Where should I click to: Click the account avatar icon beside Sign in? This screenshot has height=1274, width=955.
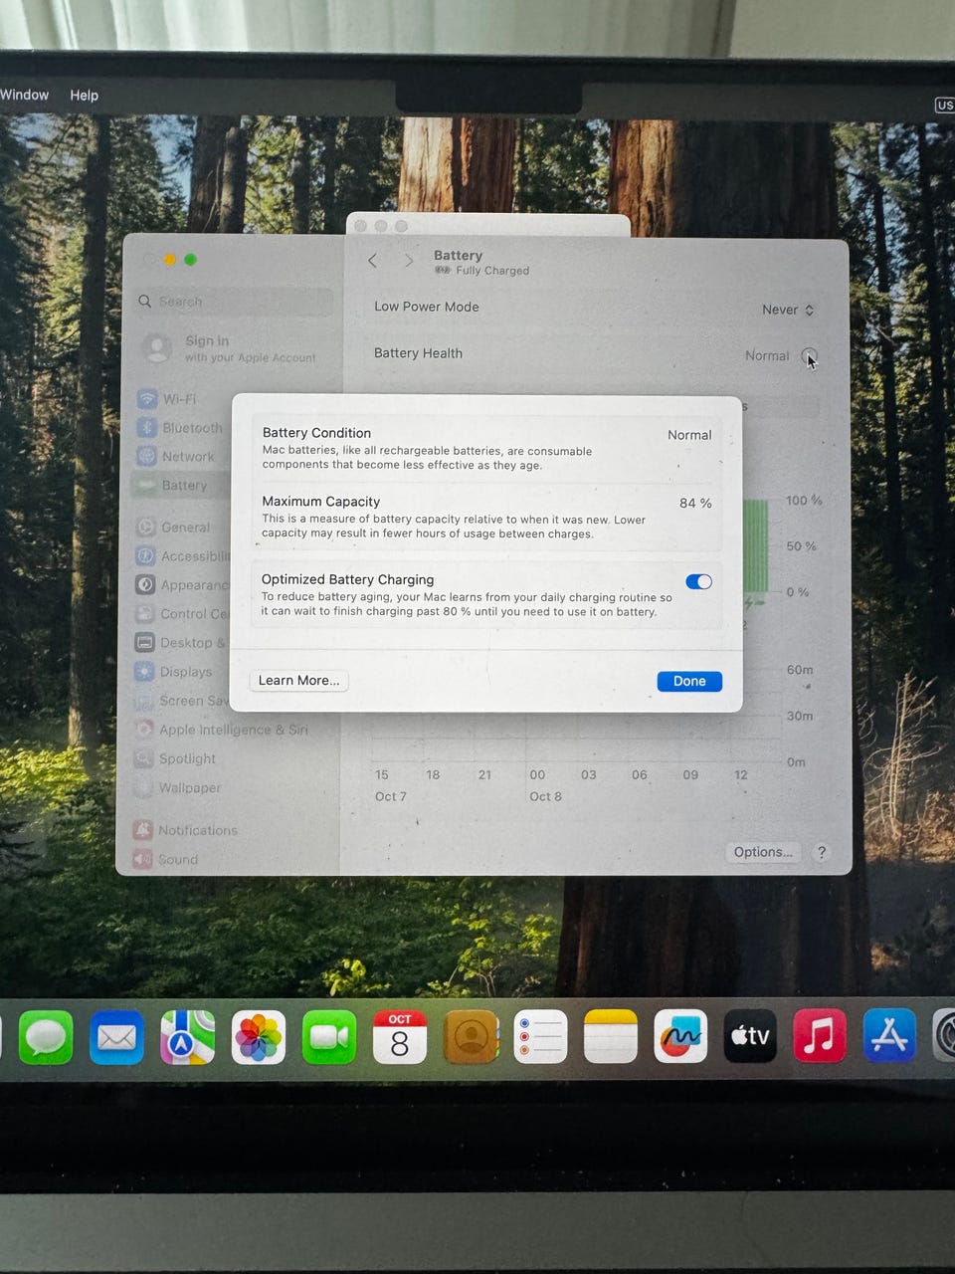click(156, 348)
